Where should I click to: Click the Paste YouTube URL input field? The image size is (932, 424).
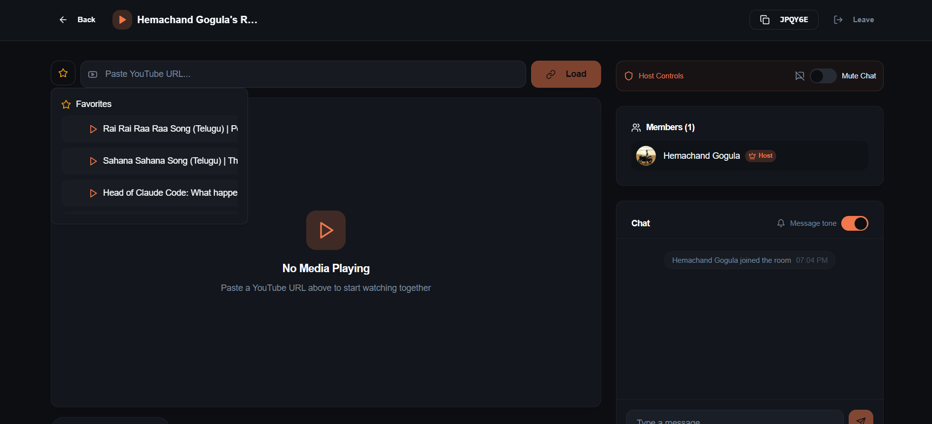pyautogui.click(x=303, y=74)
